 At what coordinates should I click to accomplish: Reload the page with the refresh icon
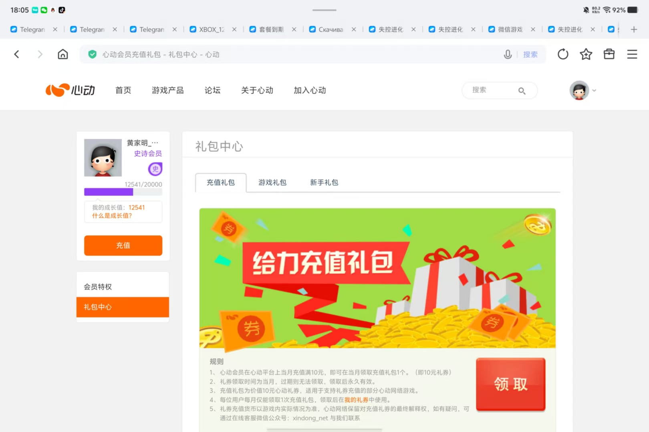coord(563,54)
